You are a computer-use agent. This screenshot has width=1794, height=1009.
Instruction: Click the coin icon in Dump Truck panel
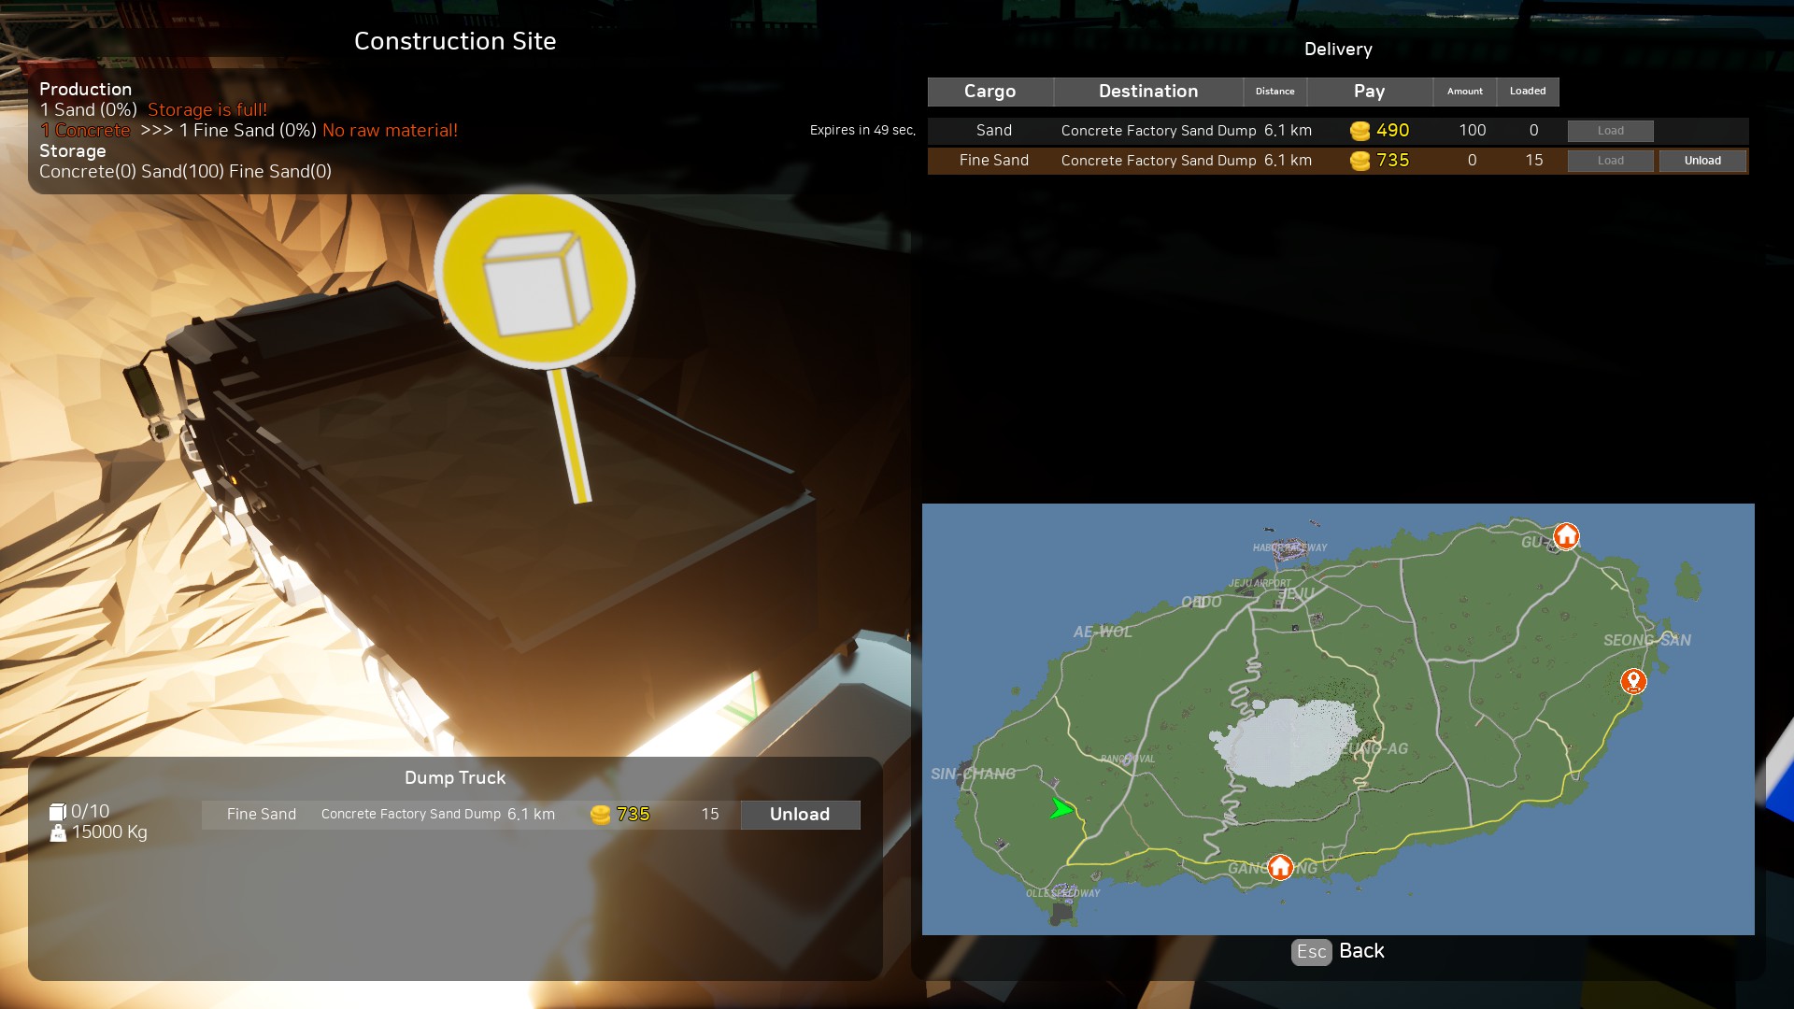tap(600, 815)
